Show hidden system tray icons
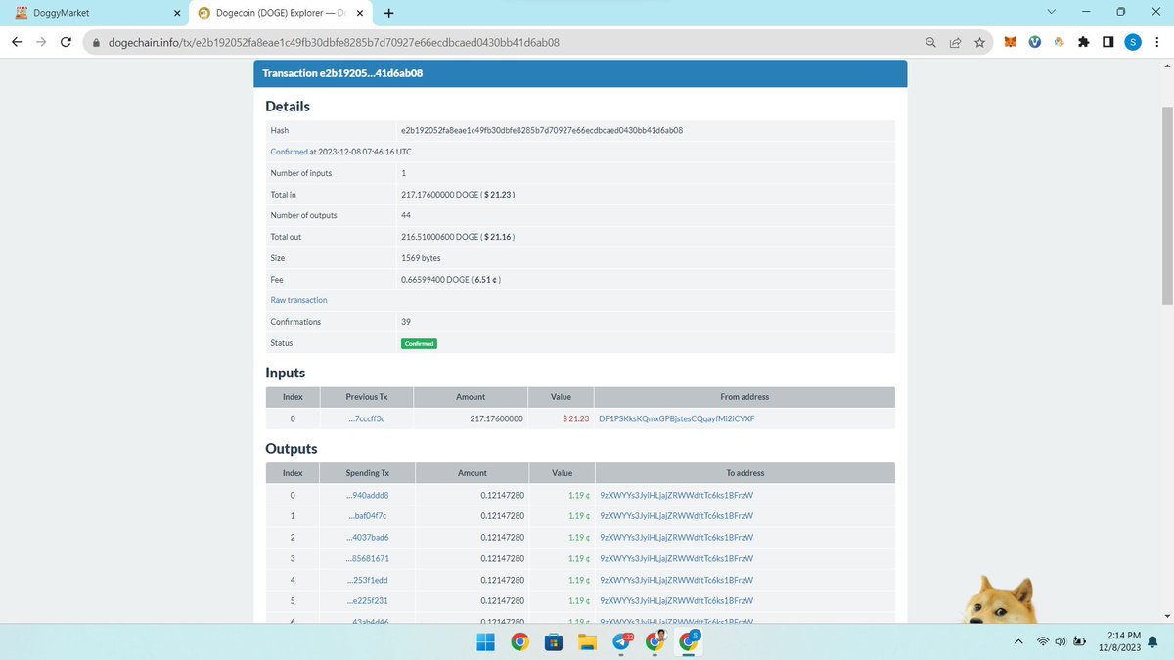 [1018, 642]
